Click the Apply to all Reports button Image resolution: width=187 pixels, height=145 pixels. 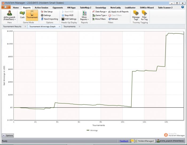[118, 12]
